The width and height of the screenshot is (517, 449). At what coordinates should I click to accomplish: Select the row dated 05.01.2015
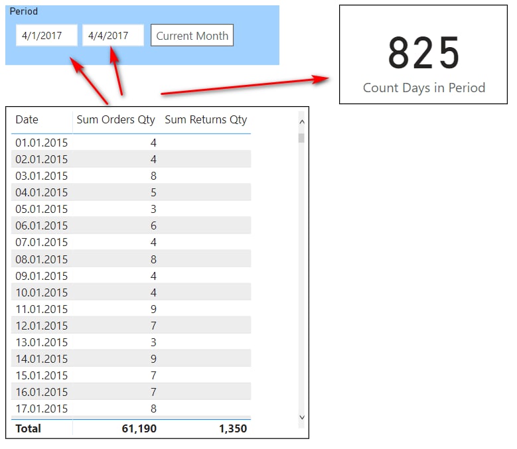(131, 209)
